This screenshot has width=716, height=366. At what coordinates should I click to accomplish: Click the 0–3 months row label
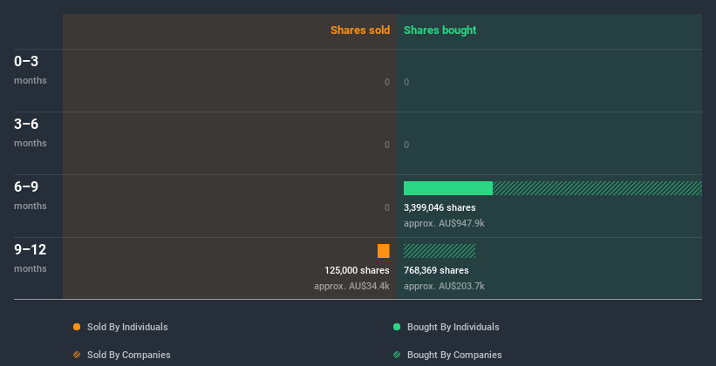(31, 70)
